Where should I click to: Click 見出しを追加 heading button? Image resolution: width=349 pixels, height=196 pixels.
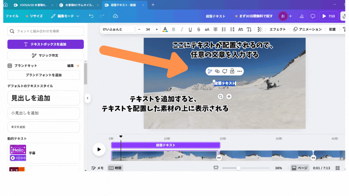click(x=43, y=98)
